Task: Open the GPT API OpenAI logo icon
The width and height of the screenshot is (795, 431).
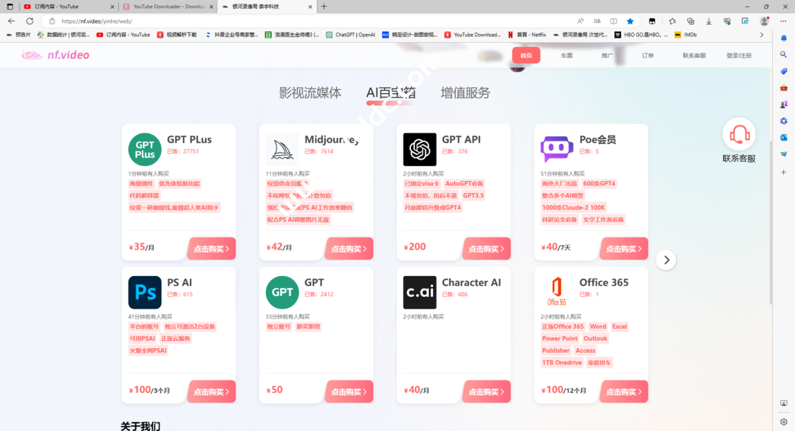Action: 420,149
